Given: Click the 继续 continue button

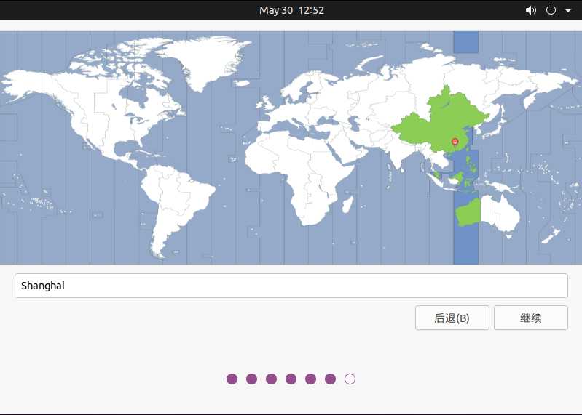Looking at the screenshot, I should [x=531, y=318].
